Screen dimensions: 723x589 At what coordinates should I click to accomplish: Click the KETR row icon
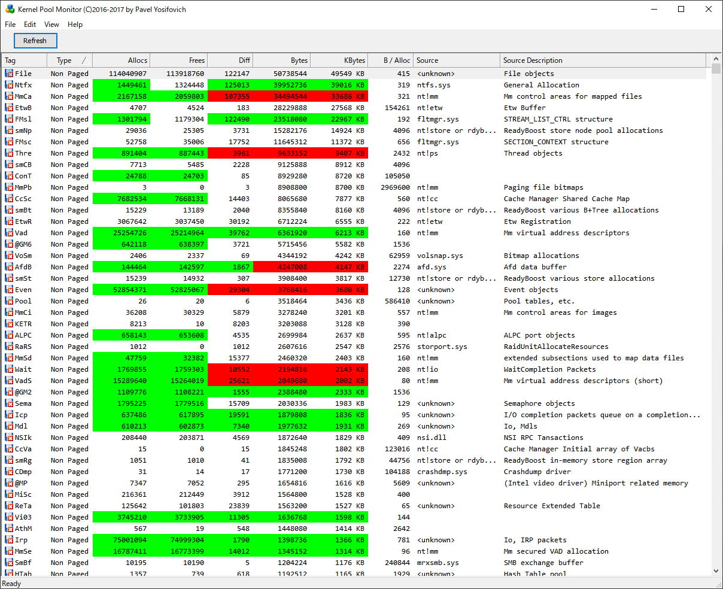click(x=9, y=324)
